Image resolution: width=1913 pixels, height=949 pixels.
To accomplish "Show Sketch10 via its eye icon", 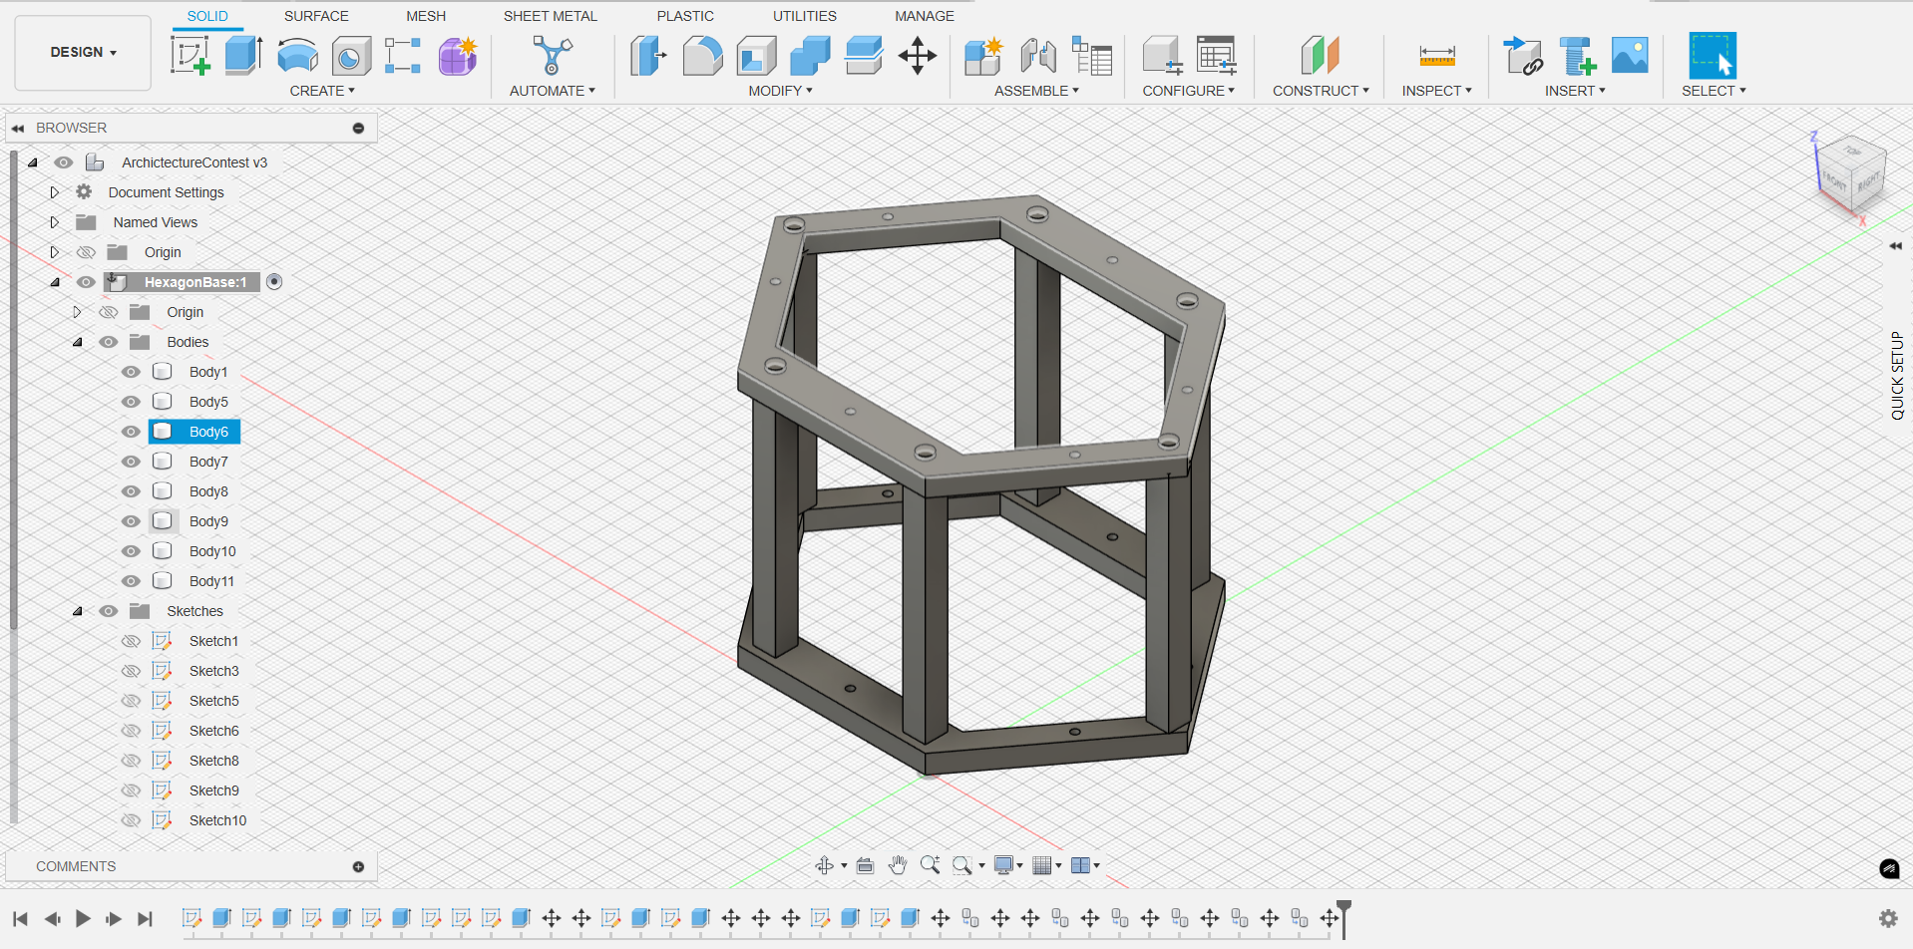I will click(x=131, y=820).
